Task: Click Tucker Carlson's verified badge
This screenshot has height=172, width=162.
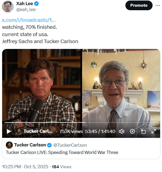Action: pos(50,145)
